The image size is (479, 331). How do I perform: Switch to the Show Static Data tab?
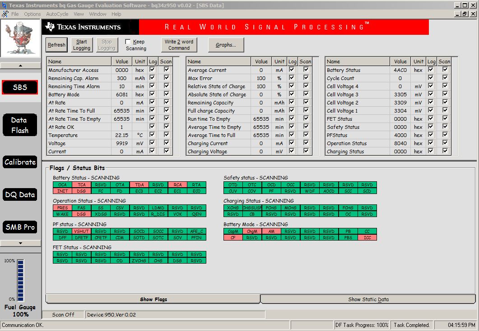pyautogui.click(x=368, y=299)
